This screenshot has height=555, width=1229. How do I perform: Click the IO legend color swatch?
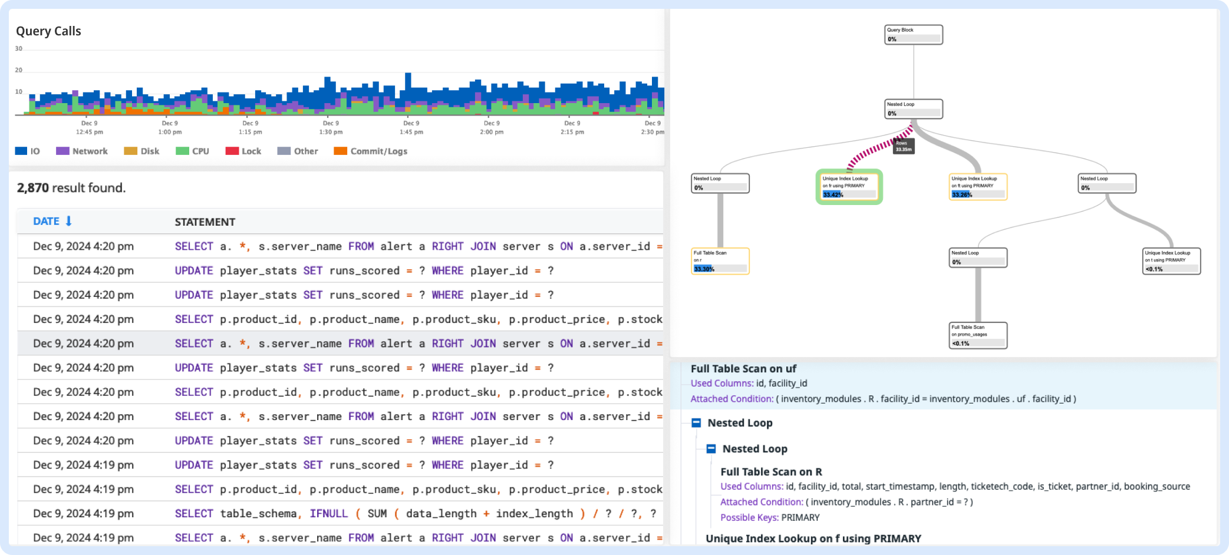(21, 151)
